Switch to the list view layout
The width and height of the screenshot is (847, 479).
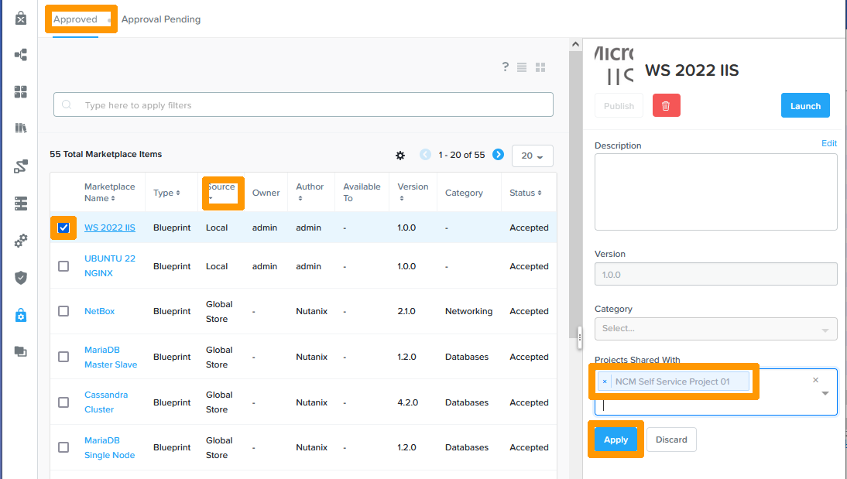click(x=522, y=68)
